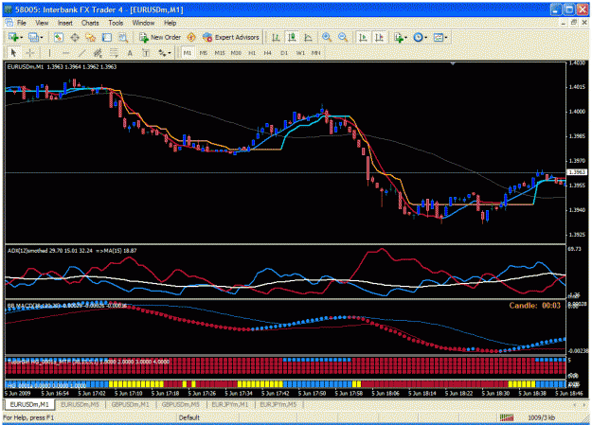Zoom in on the chart
This screenshot has height=425, width=592.
tap(327, 37)
